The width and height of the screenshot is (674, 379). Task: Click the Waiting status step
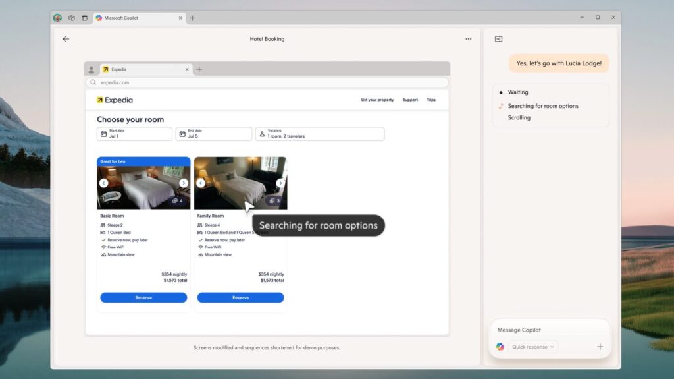518,92
